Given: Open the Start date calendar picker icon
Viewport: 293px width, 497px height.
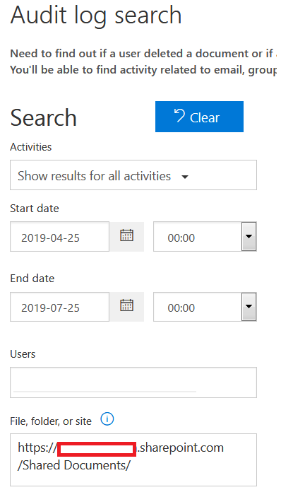Looking at the screenshot, I should pos(126,236).
